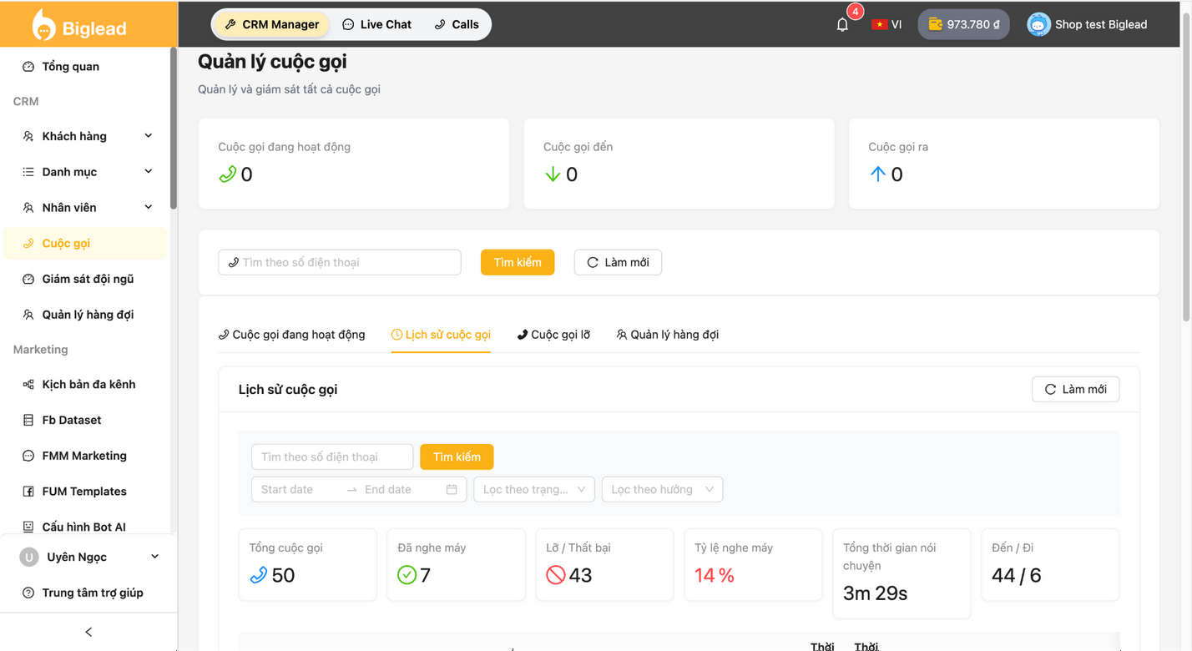This screenshot has height=651, width=1192.
Task: Expand Khách hàng menu chevron
Action: (x=149, y=136)
